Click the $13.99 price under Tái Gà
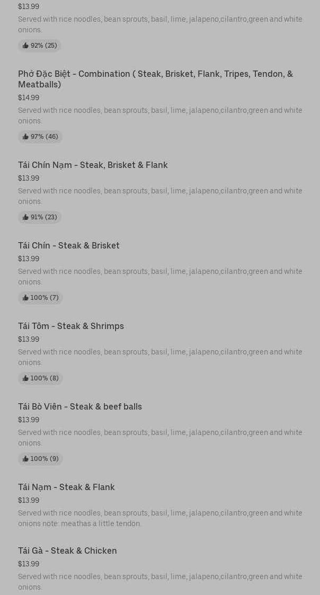The height and width of the screenshot is (595, 320). pyautogui.click(x=29, y=564)
